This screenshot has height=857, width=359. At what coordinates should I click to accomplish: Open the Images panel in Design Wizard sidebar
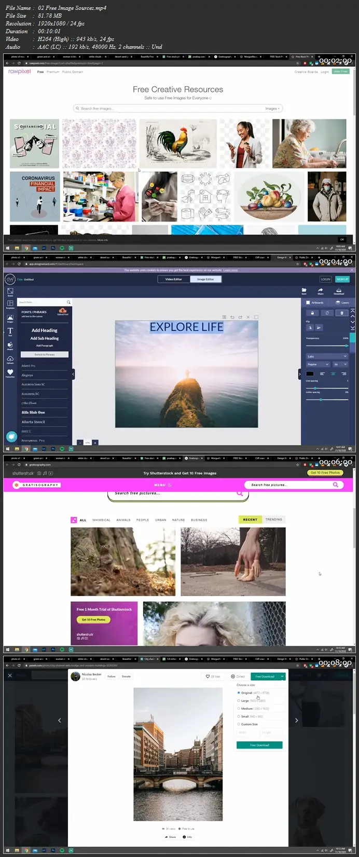click(x=10, y=319)
